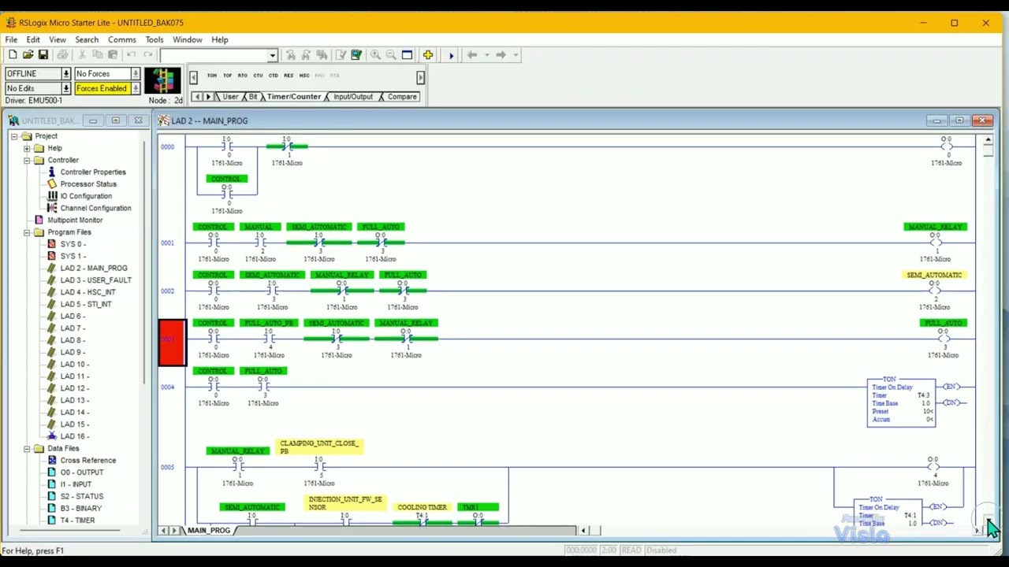Screen dimensions: 1009x567
Task: Open IO Configuration in project tree
Action: tap(86, 196)
